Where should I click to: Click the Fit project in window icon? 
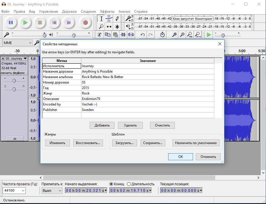(x=198, y=35)
